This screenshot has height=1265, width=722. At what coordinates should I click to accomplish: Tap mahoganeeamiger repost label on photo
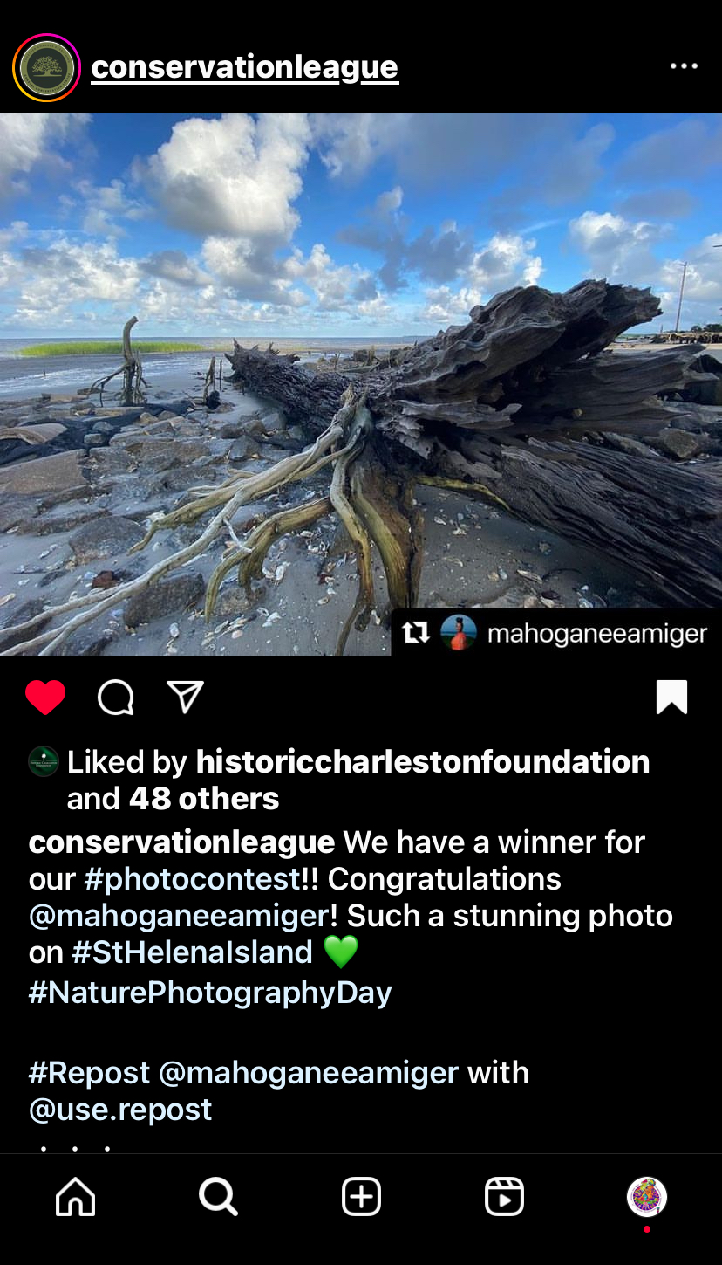[597, 634]
